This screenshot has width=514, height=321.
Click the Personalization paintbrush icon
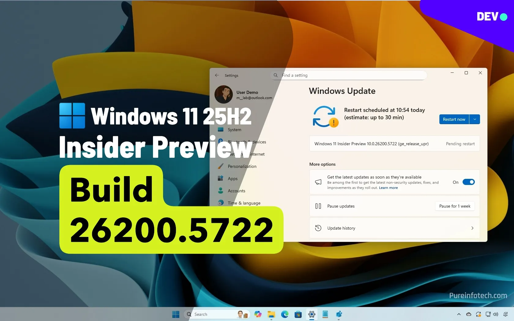click(221, 166)
